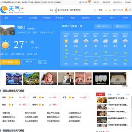The image size is (132, 132).
Task: Click the orange weather warning triangle icon
Action: coord(126,10)
